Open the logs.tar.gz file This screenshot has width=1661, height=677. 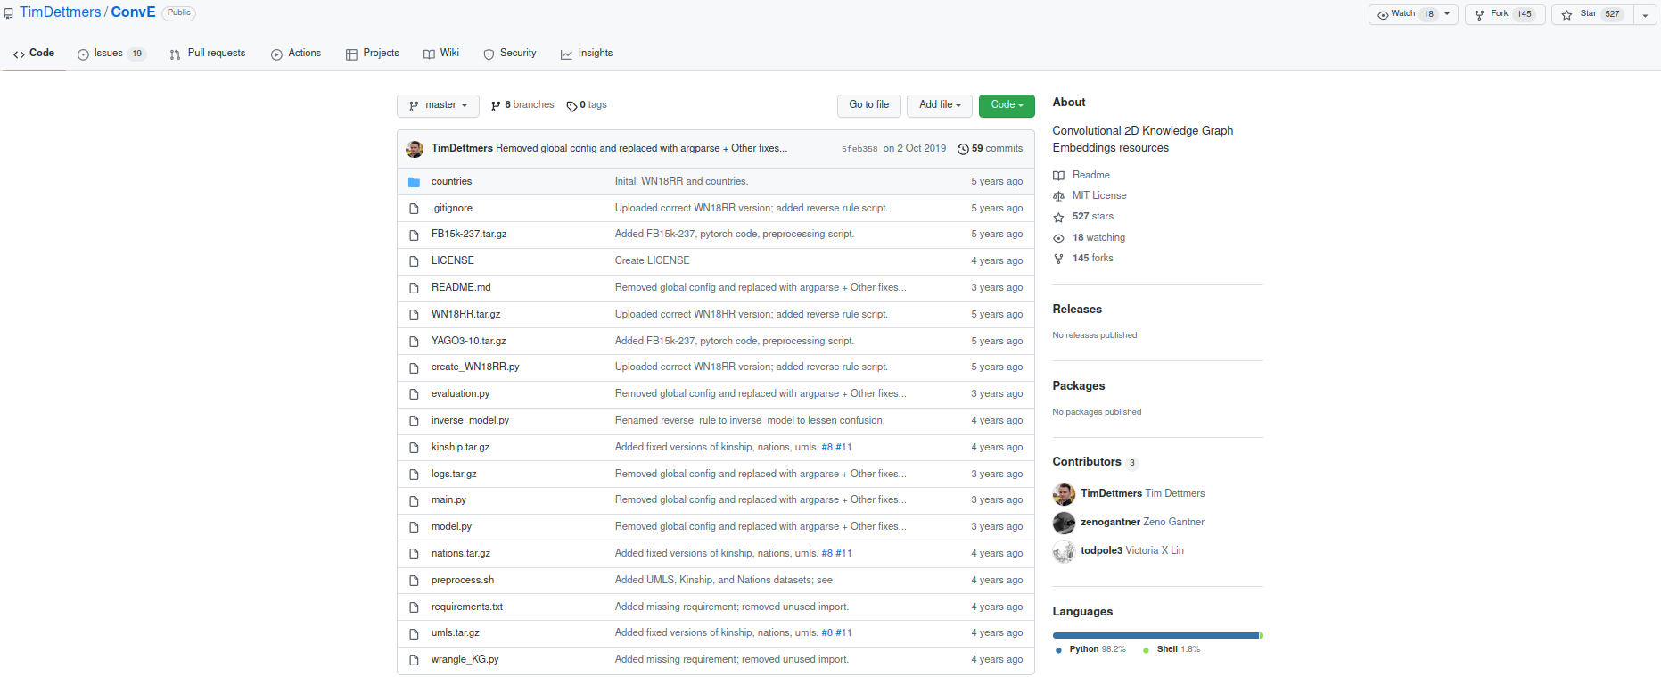(454, 475)
